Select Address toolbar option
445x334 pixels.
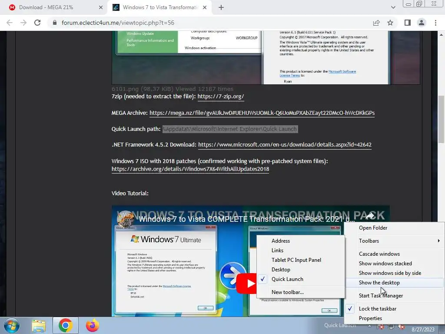coord(301,241)
